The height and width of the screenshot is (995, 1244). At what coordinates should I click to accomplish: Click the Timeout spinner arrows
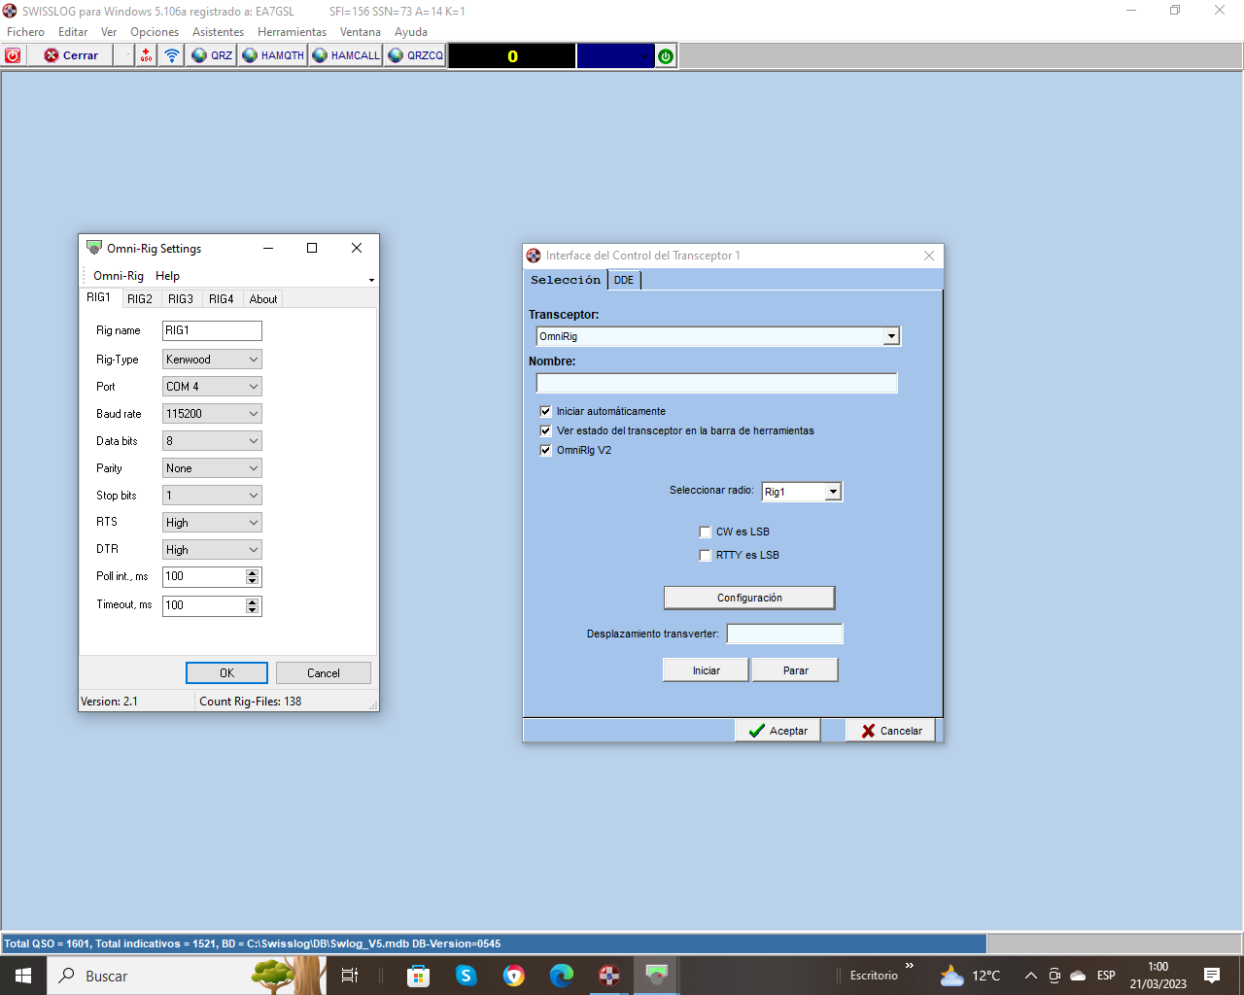tap(253, 606)
